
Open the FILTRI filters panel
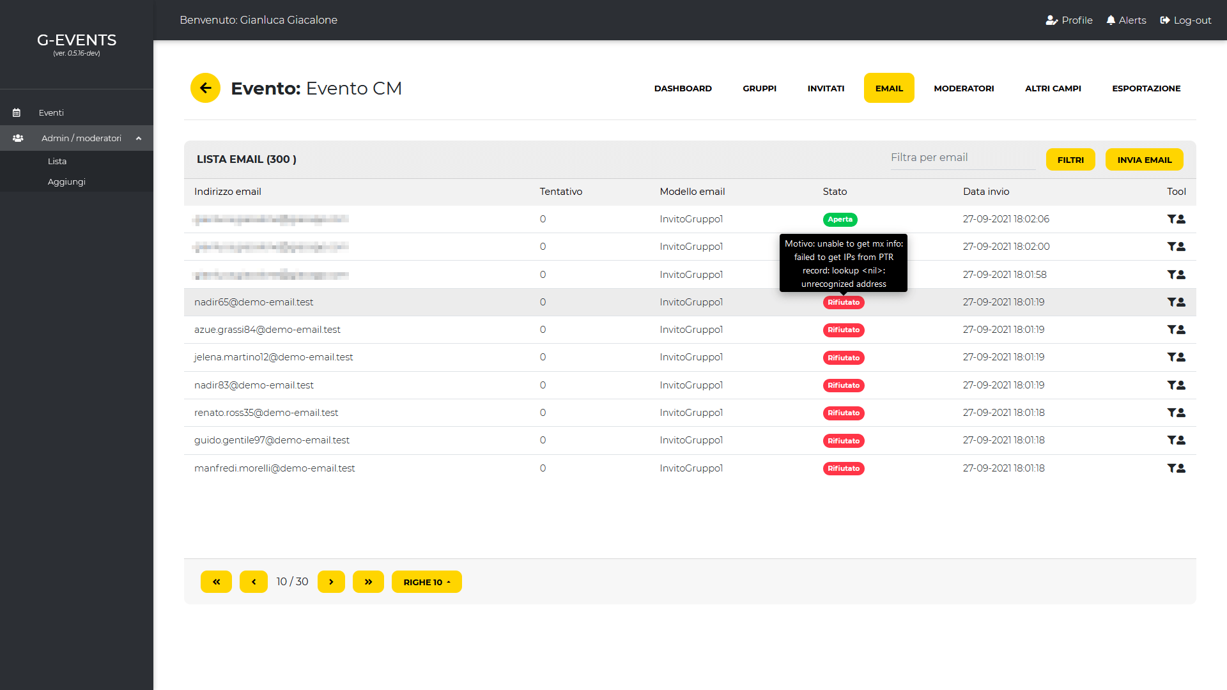coord(1070,160)
